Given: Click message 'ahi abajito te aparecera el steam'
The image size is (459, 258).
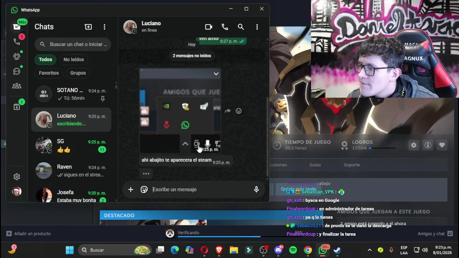Looking at the screenshot, I should (x=176, y=160).
